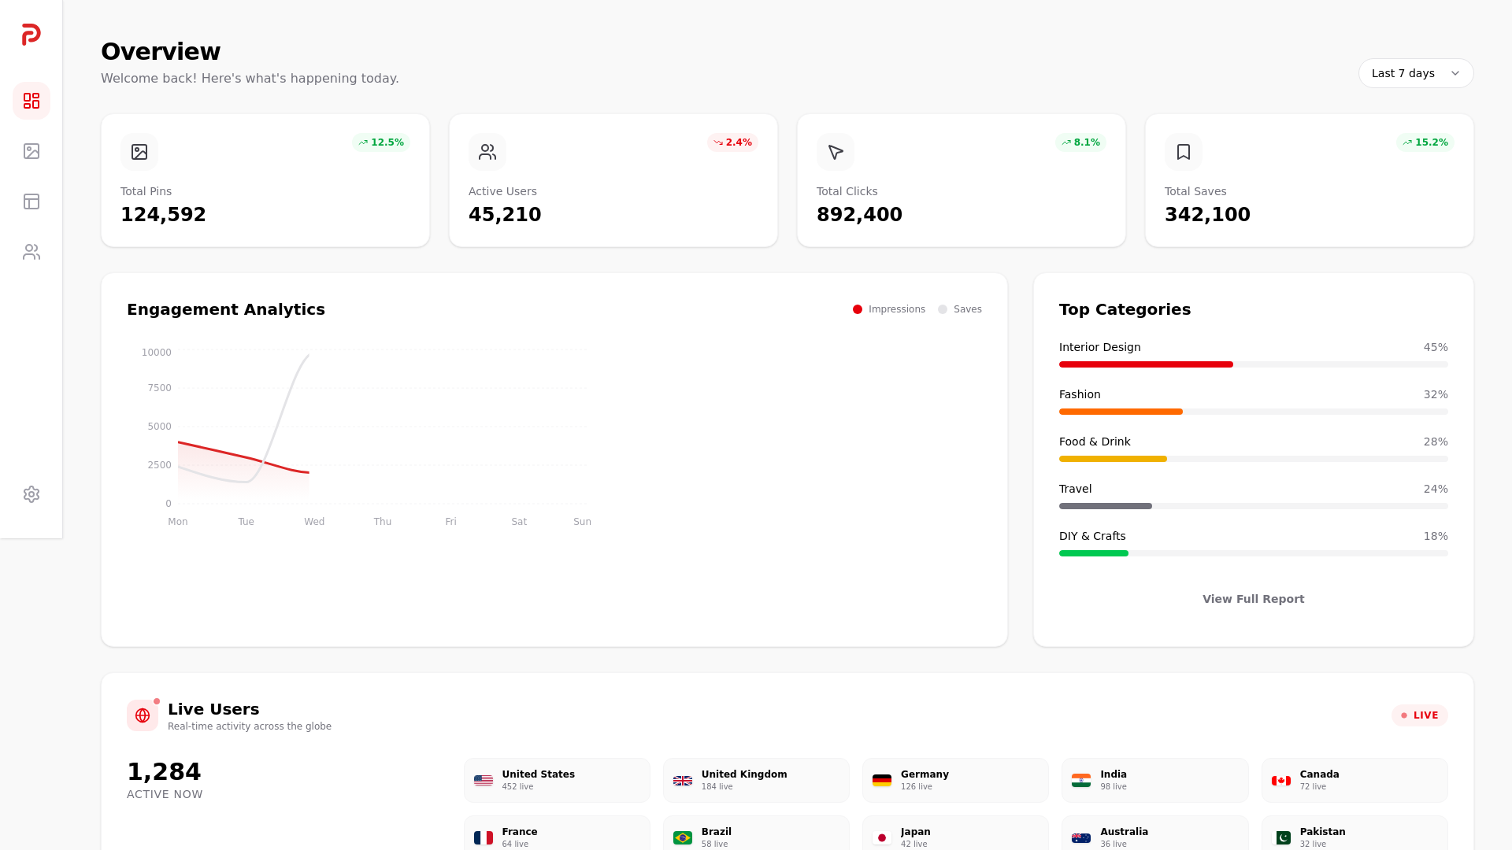
Task: Click the Canada flag icon
Action: [1281, 781]
